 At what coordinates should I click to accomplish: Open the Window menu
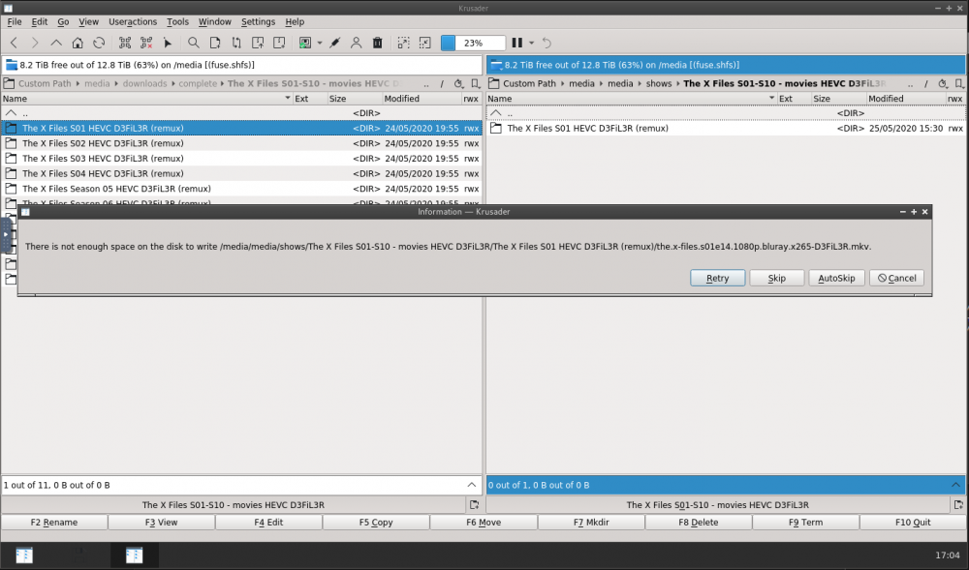click(x=214, y=21)
